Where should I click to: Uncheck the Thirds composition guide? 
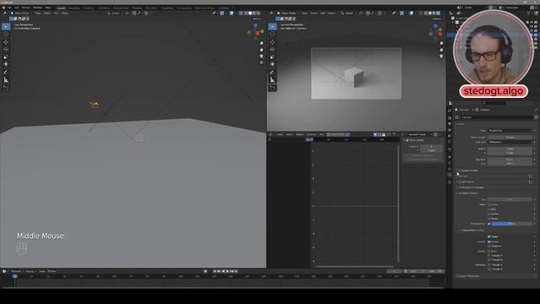point(489,236)
